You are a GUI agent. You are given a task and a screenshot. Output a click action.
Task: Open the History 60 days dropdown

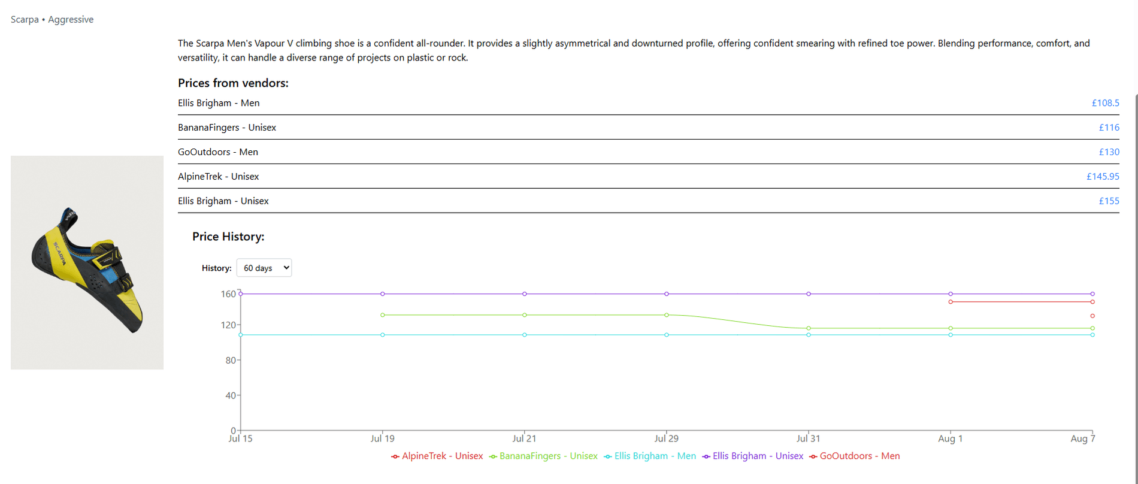pyautogui.click(x=264, y=268)
